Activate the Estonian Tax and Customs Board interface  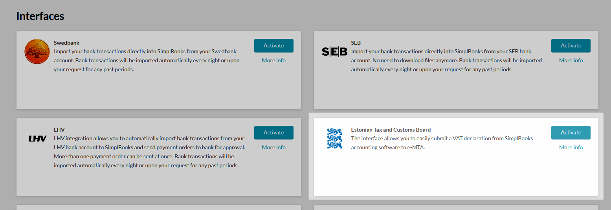point(571,132)
